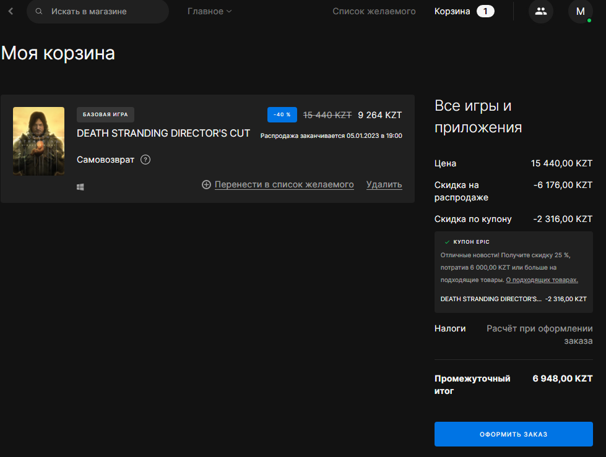Viewport: 606px width, 457px height.
Task: Open the DEATH STRANDING DIRECTOR'S CUT title
Action: click(x=163, y=133)
